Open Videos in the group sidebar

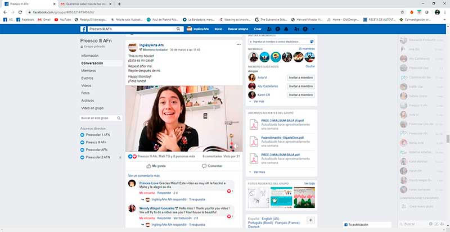point(86,85)
